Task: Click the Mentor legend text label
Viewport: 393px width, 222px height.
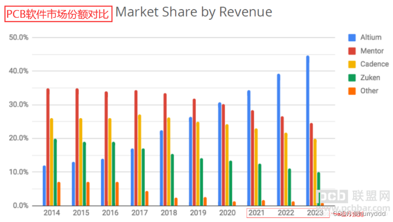Action: (x=372, y=51)
